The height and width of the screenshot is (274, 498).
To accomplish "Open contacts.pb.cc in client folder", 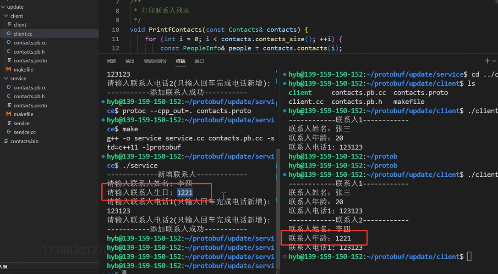I will pos(30,43).
